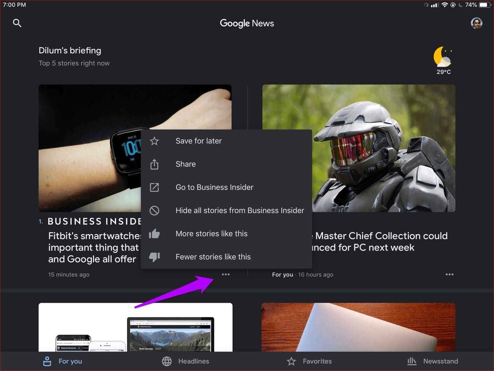Image resolution: width=494 pixels, height=371 pixels.
Task: Click the star icon for Save for later
Action: click(154, 141)
